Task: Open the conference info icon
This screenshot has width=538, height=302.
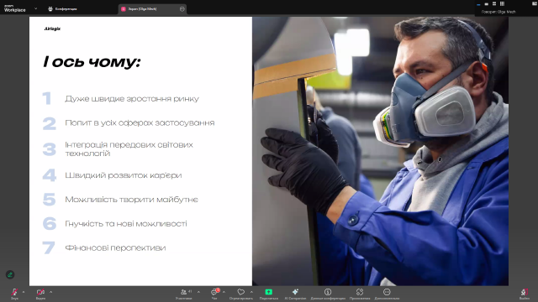Action: pyautogui.click(x=328, y=292)
